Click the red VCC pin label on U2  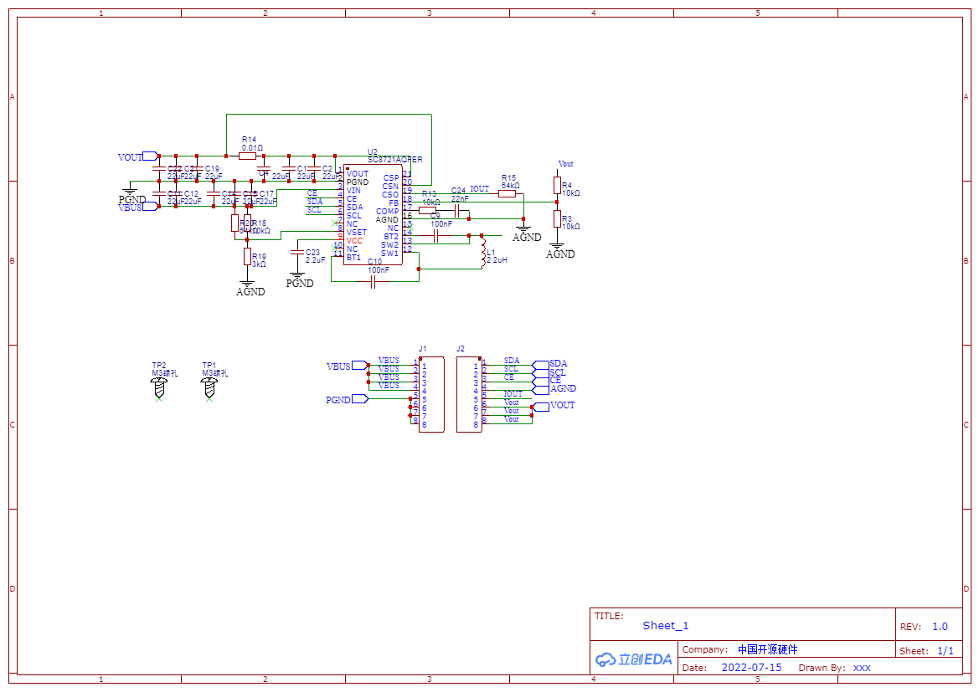tap(354, 241)
